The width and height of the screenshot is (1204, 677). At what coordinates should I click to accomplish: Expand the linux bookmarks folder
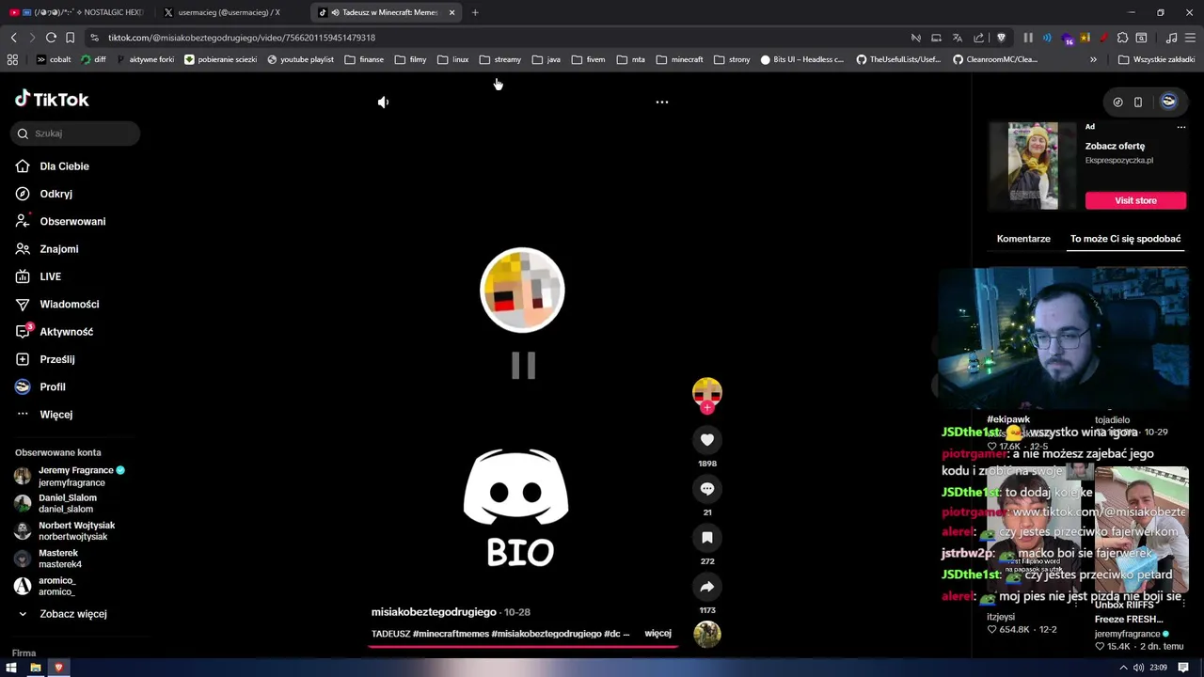point(452,59)
